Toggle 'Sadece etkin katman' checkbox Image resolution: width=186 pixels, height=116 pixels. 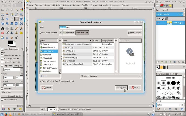2,55
